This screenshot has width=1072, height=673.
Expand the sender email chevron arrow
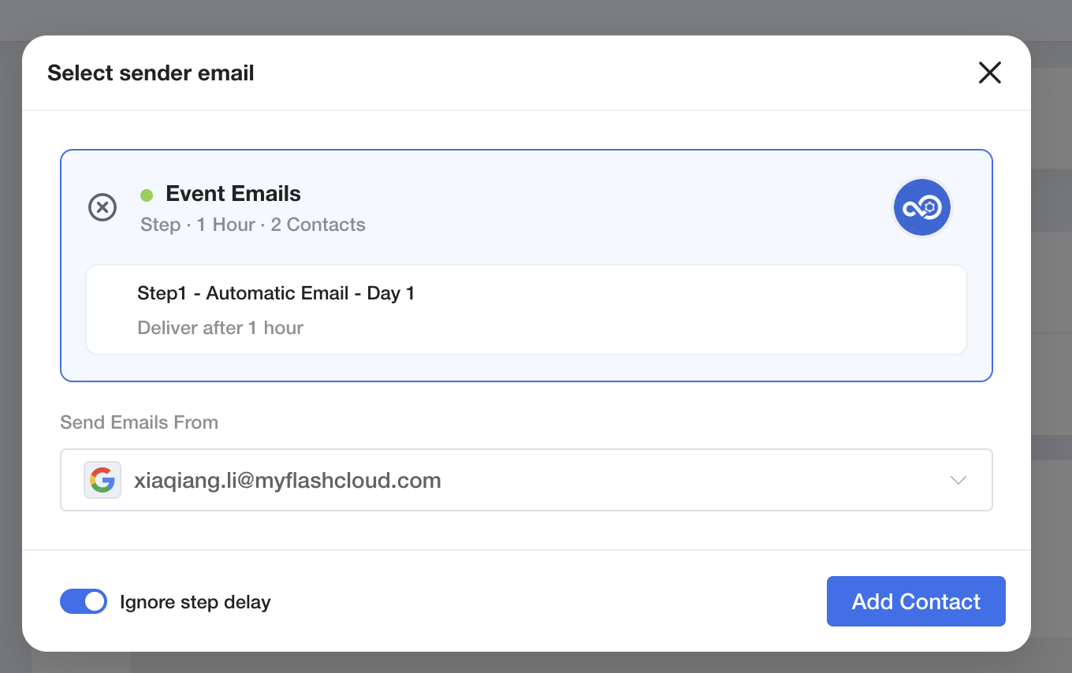[958, 480]
